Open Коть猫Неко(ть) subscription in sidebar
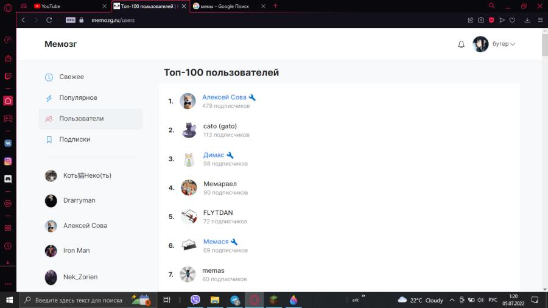The width and height of the screenshot is (548, 308). tap(79, 176)
